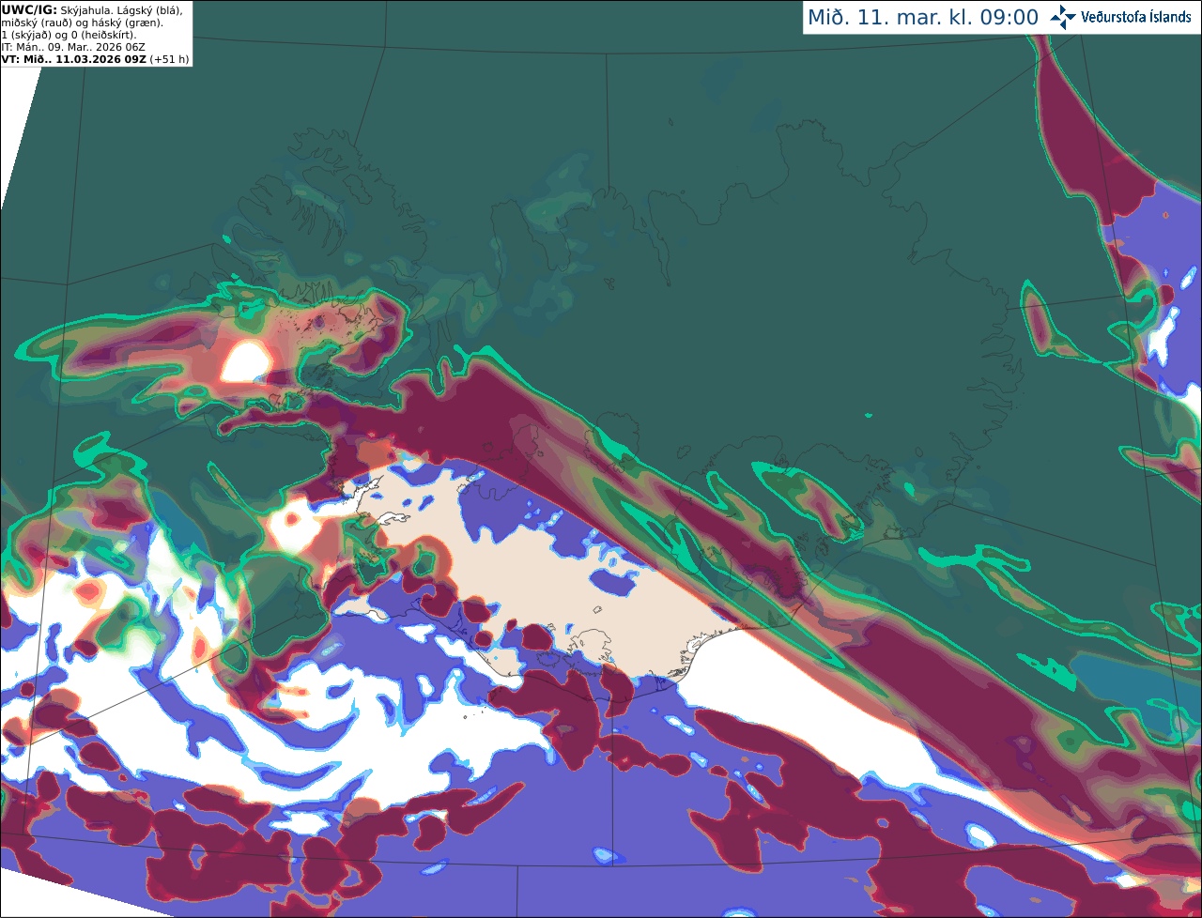Click the Veðurstofa Íslands logo icon

[1063, 17]
